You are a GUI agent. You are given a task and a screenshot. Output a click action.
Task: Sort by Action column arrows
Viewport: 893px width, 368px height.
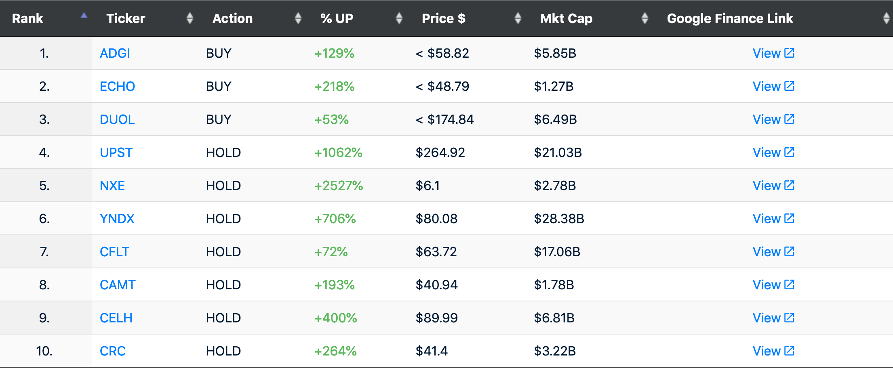tap(298, 18)
